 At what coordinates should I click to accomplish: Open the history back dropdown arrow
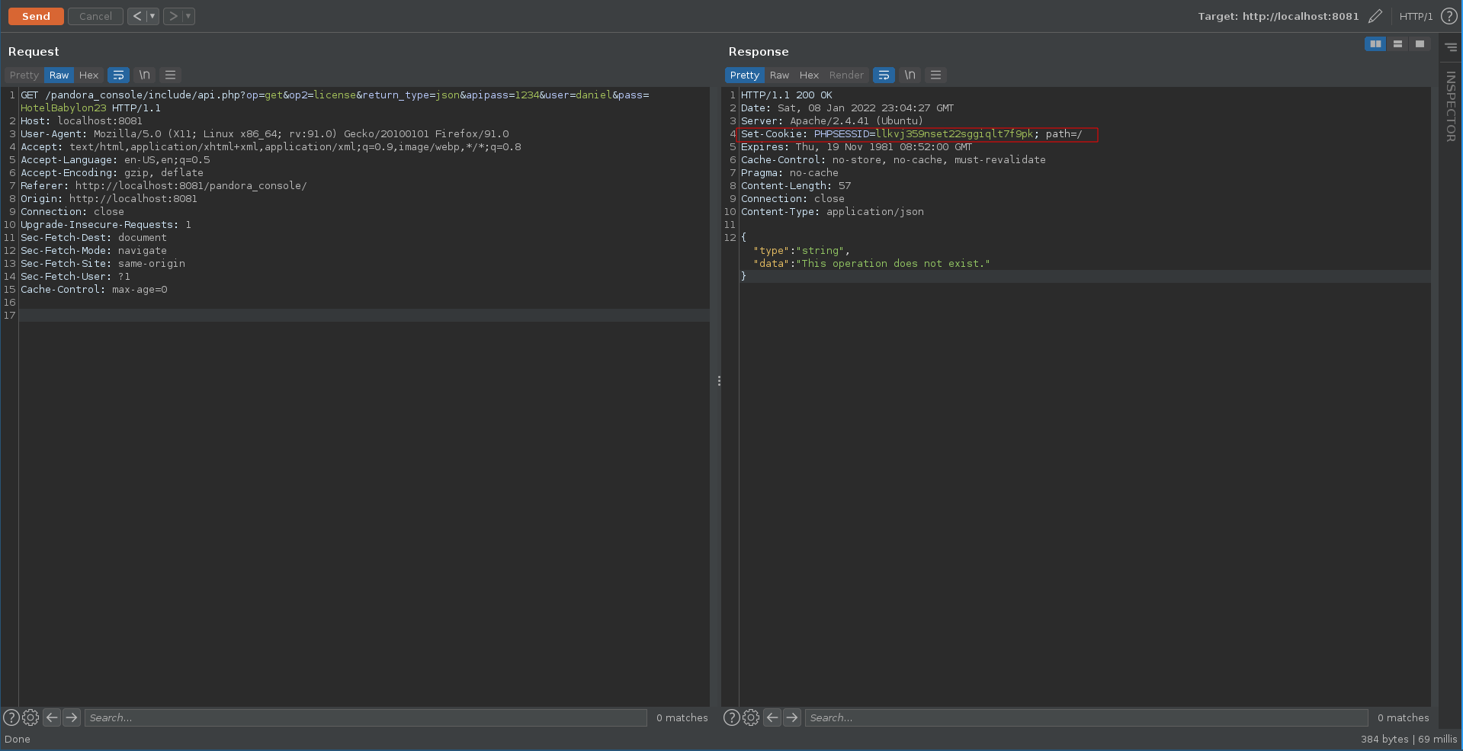[152, 16]
